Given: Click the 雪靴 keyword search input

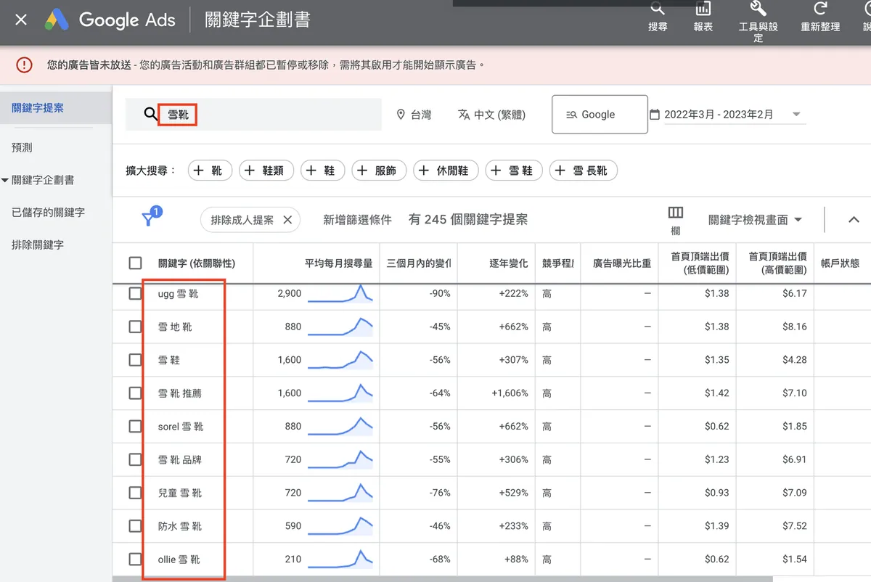Looking at the screenshot, I should click(x=253, y=115).
